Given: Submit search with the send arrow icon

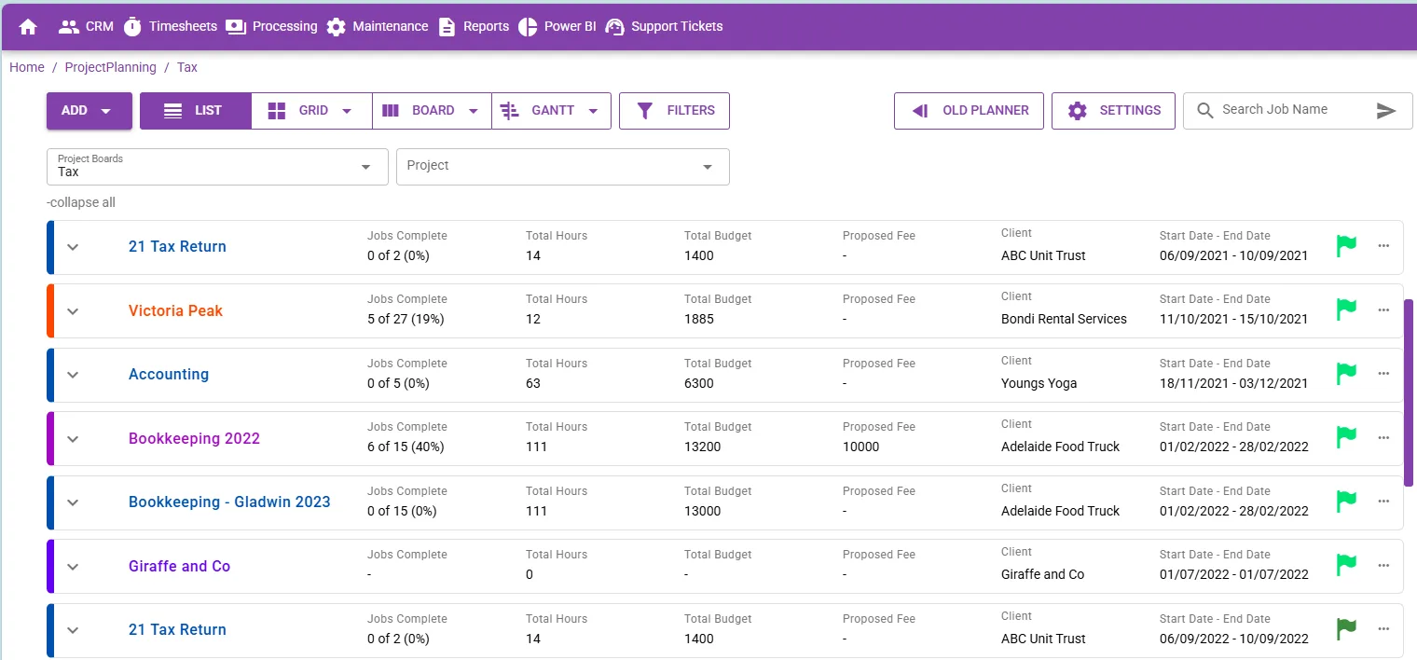Looking at the screenshot, I should tap(1386, 111).
